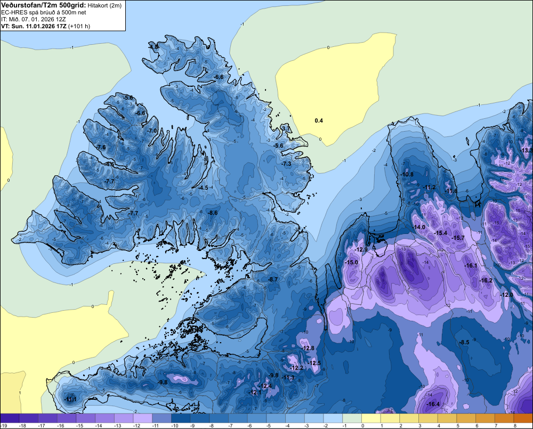Click the legend swatch labeled -4

coord(295,418)
